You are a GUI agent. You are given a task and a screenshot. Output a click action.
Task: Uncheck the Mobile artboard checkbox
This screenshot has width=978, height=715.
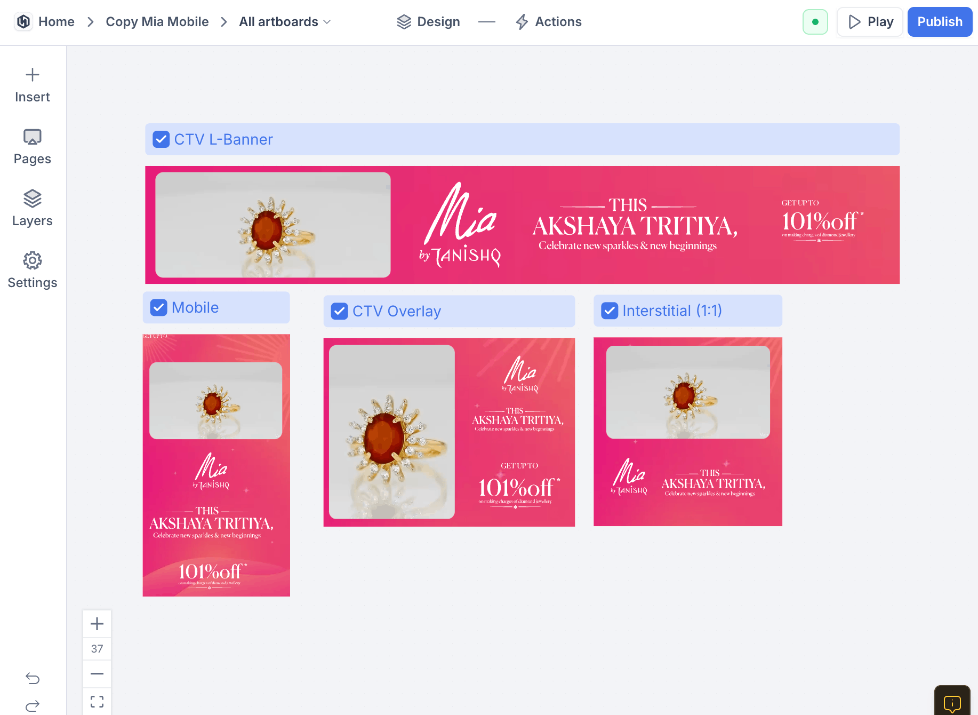click(x=159, y=307)
